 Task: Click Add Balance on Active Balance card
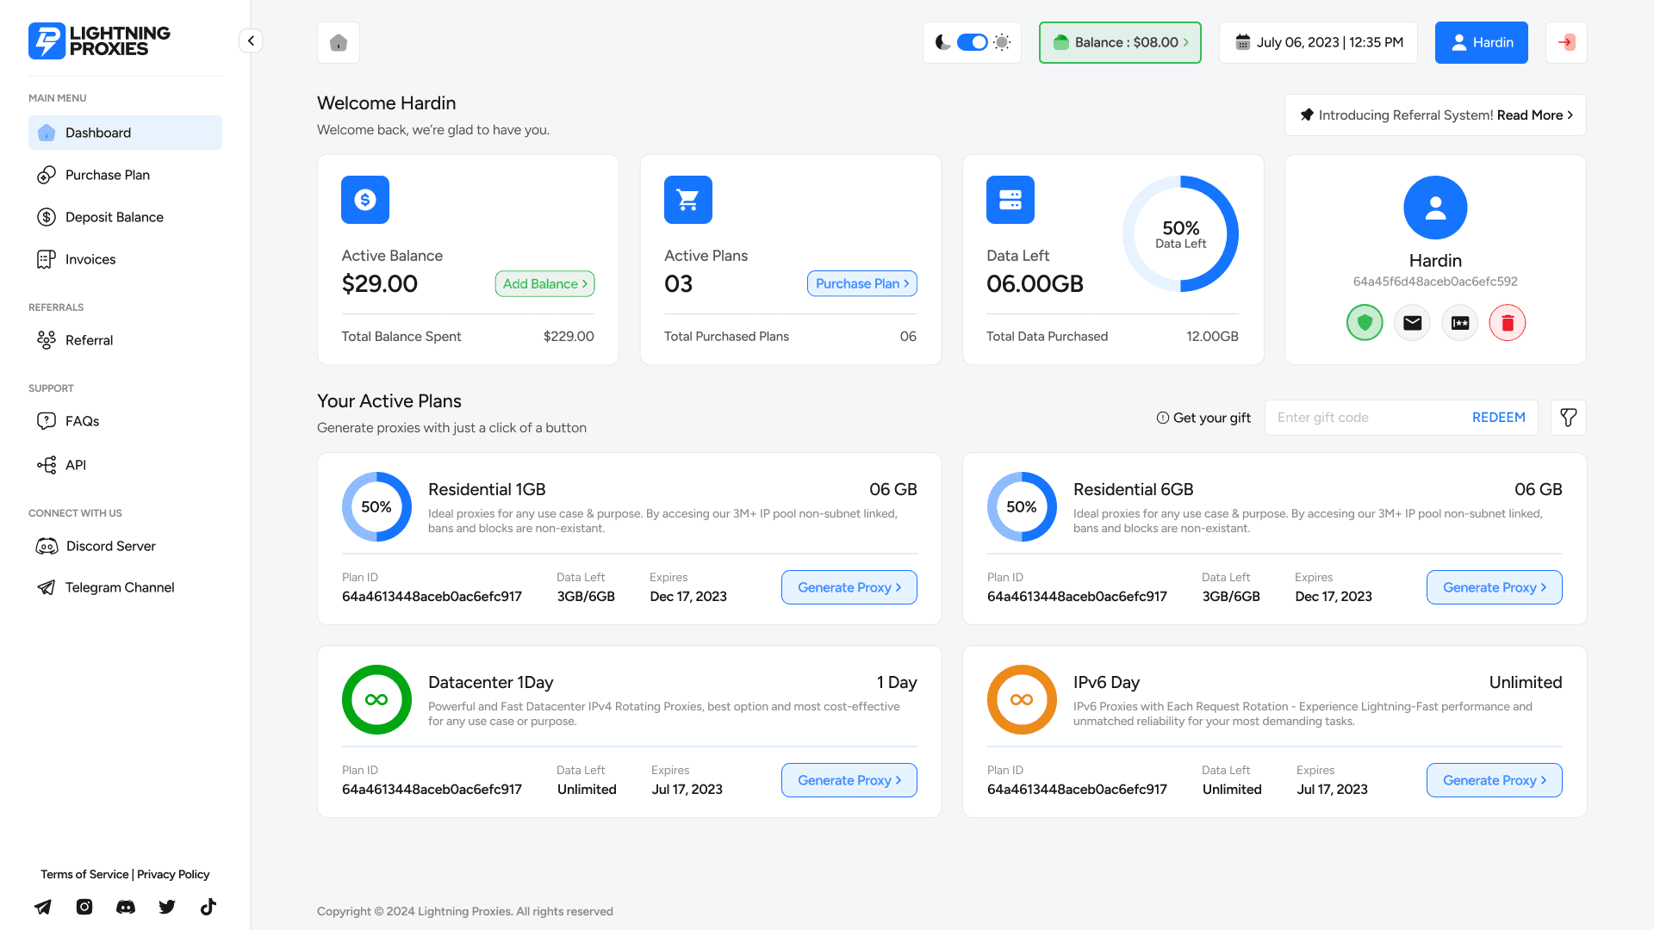544,283
